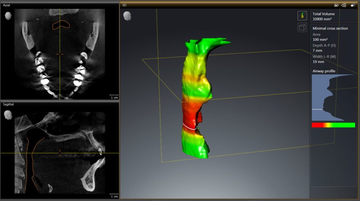Select the 'Depth A-P (D)' label
Screen dimensions: 360x201
(324, 45)
